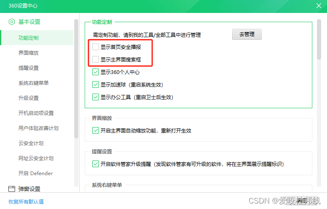Select 开机启动项设置 in the sidebar

click(x=36, y=113)
